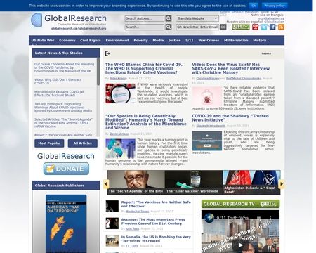Click the exit arrow icon above articles
Screen dimensions: 316x253
point(107,53)
